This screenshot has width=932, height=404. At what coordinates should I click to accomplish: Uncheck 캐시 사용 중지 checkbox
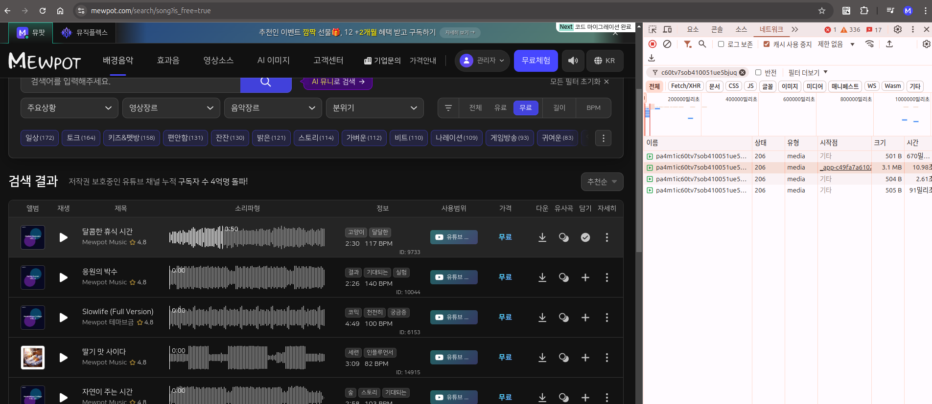[767, 44]
